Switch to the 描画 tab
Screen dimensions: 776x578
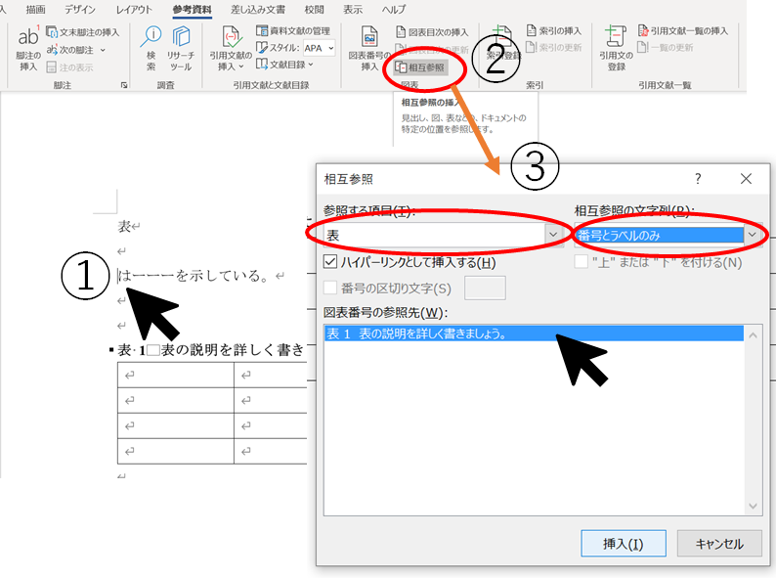click(35, 10)
